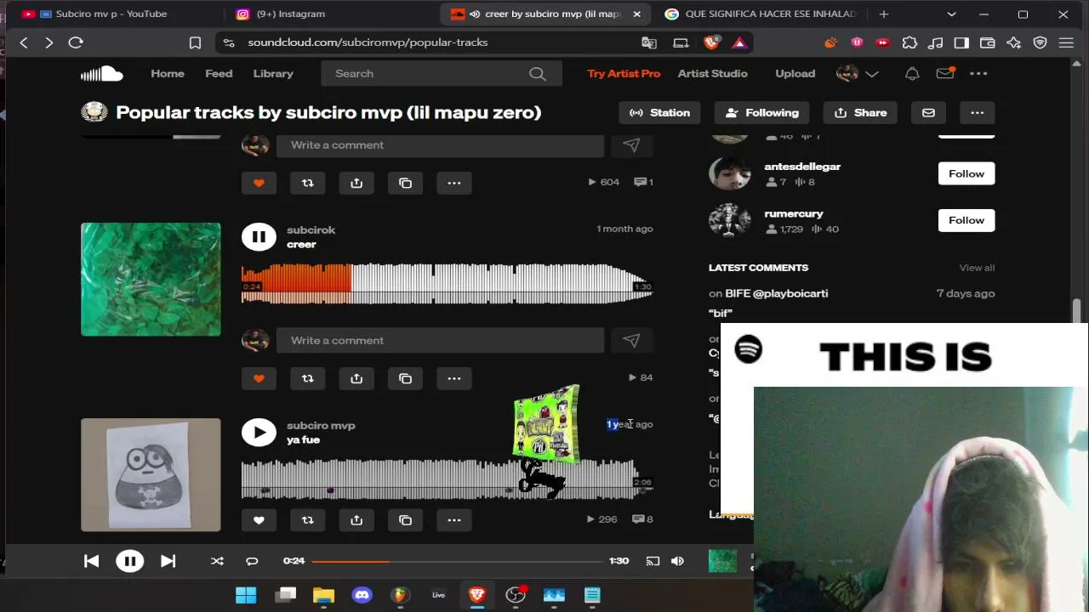
Task: Open more options for 604-plays track
Action: pos(454,183)
